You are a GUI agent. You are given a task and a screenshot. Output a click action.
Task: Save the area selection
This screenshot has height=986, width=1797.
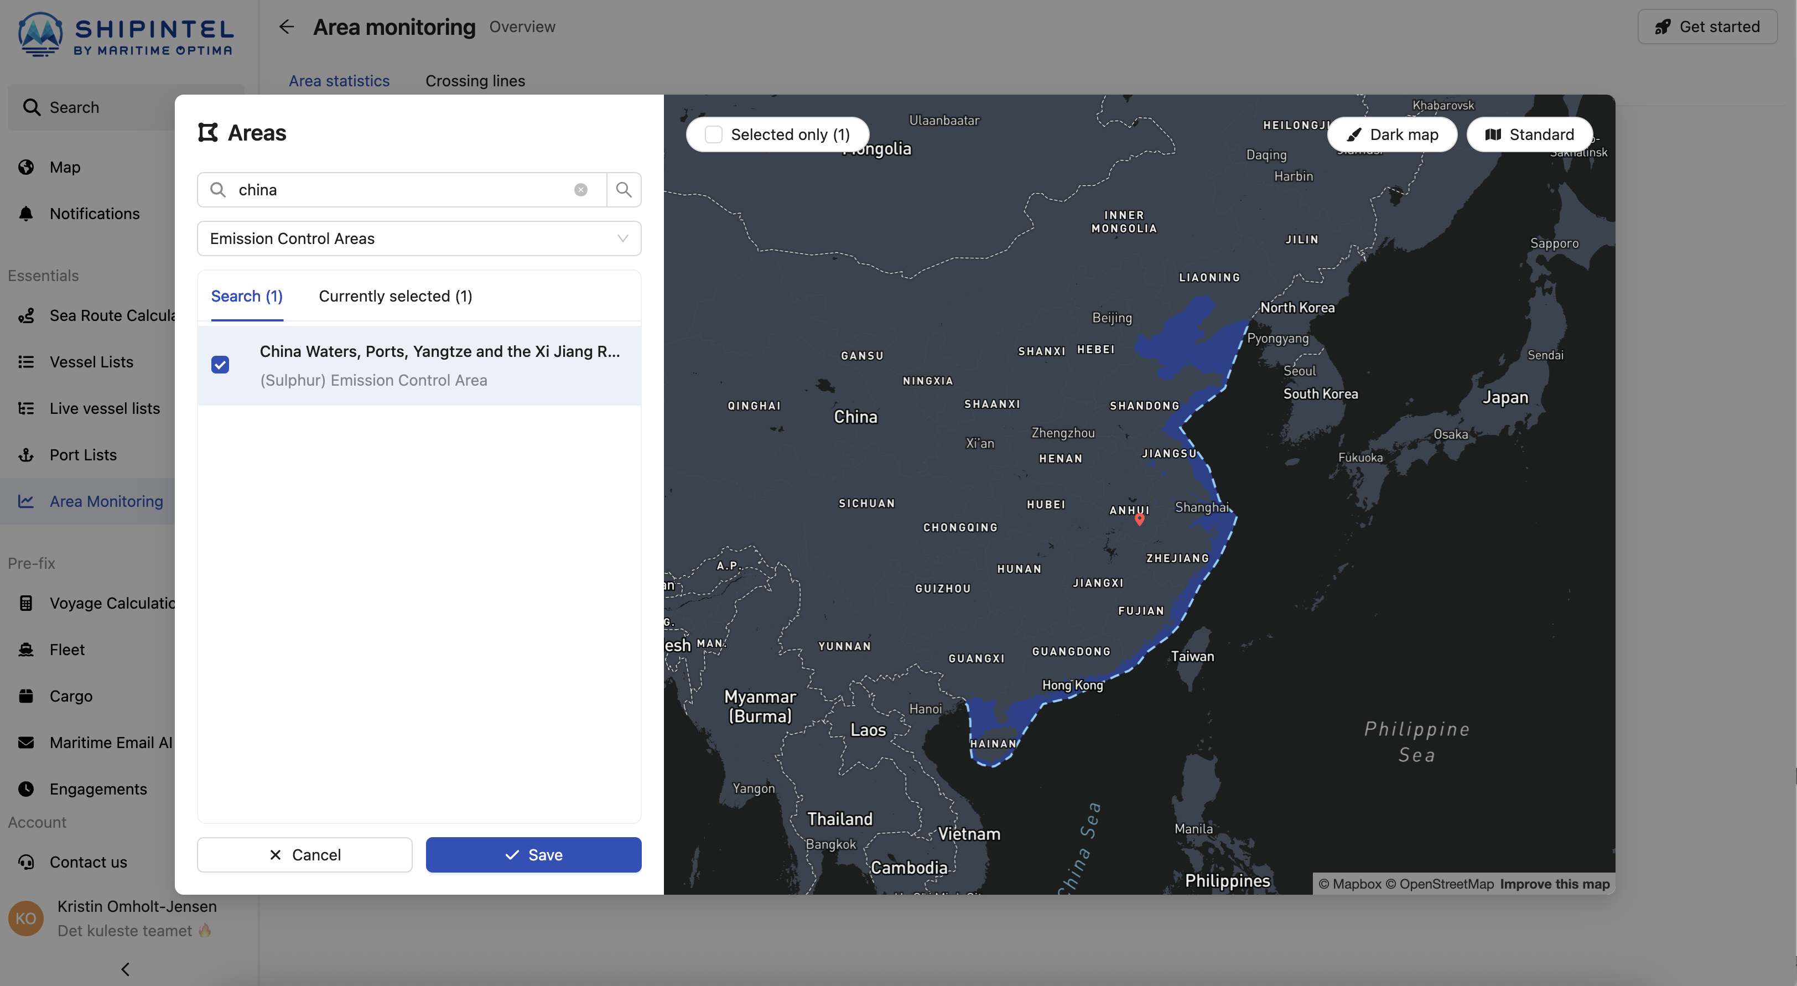533,855
